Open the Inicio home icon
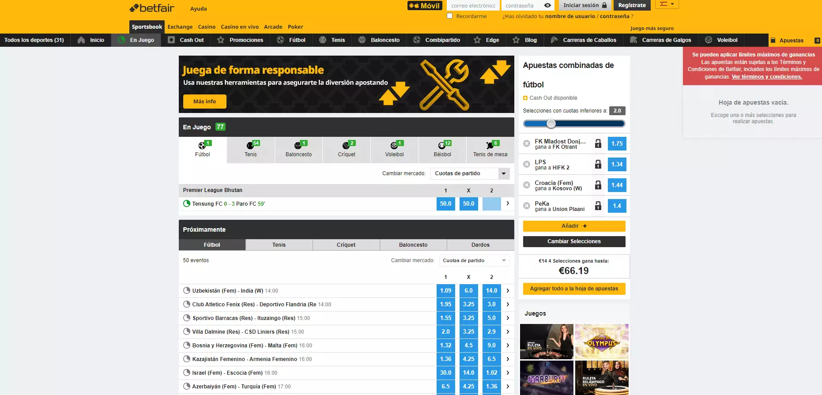The height and width of the screenshot is (395, 822). (81, 40)
